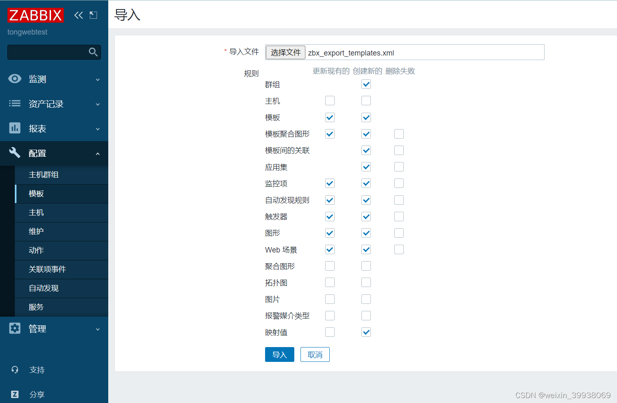This screenshot has height=403, width=617.
Task: Click the ZABBIX logo
Action: (35, 15)
